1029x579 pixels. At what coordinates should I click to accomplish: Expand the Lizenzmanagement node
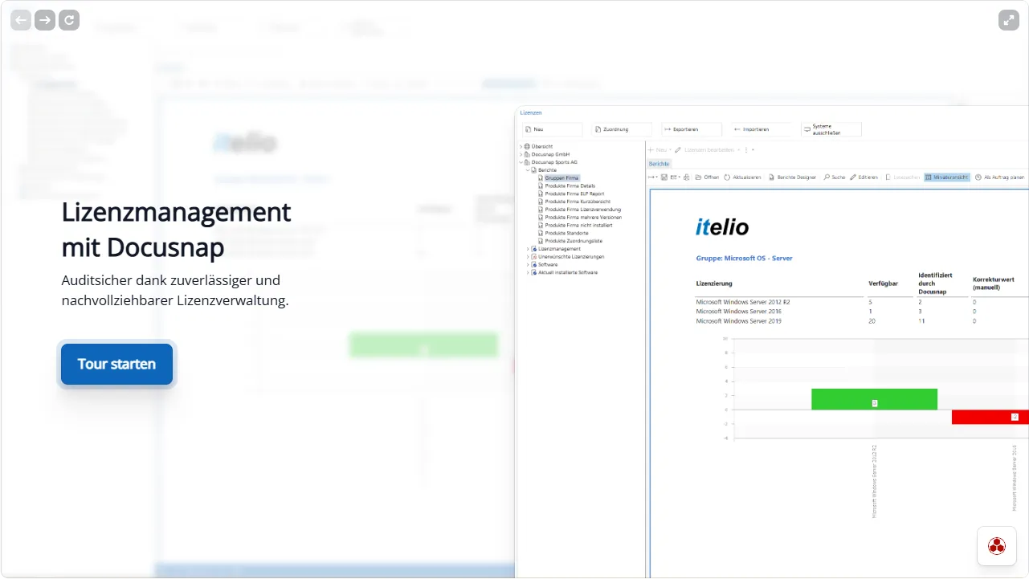(528, 249)
